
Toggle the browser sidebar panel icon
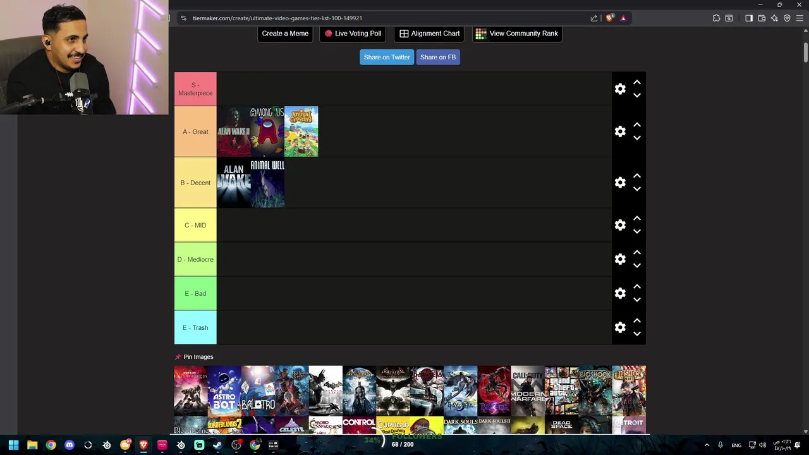point(749,18)
